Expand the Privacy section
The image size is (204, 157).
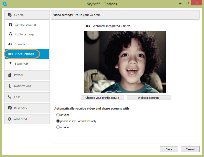click(27, 75)
